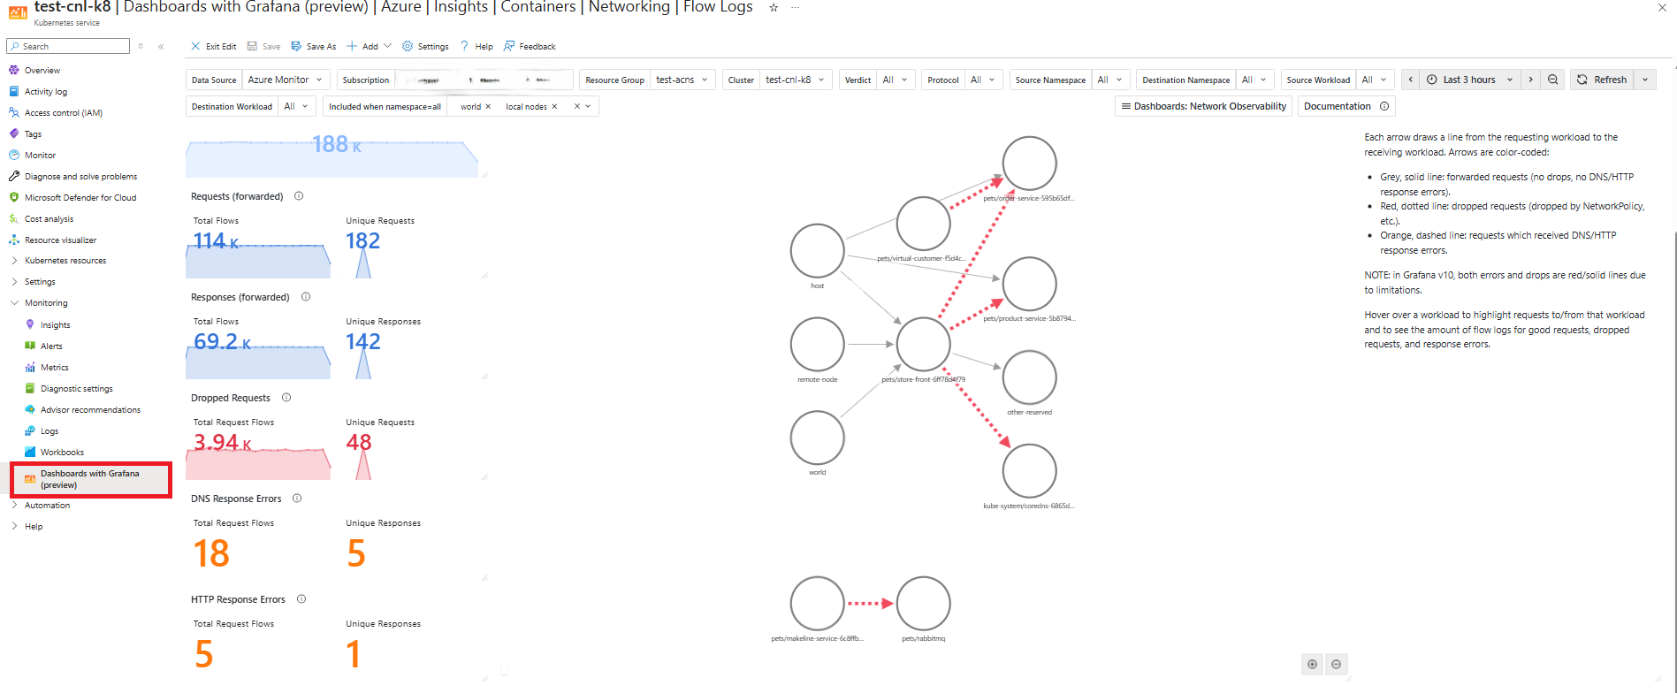Viewport: 1677px width, 693px height.
Task: Select Dashboards with Grafana (preview) menu item
Action: point(91,479)
